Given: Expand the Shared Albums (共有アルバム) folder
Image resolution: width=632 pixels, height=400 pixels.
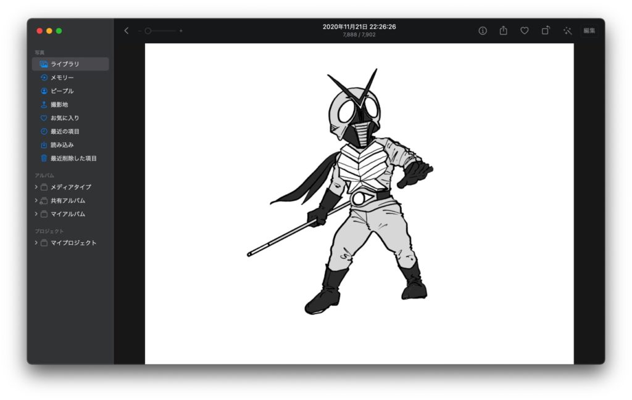Looking at the screenshot, I should coord(36,200).
